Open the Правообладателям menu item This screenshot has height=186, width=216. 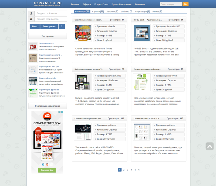(x=121, y=4)
